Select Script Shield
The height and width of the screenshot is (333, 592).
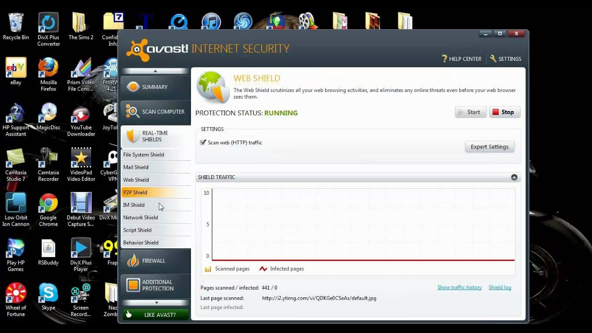coord(156,230)
